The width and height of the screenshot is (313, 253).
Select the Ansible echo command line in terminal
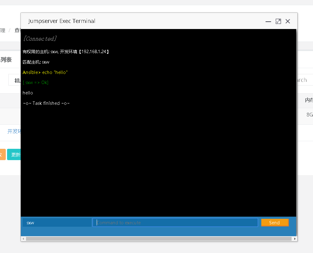coord(45,72)
